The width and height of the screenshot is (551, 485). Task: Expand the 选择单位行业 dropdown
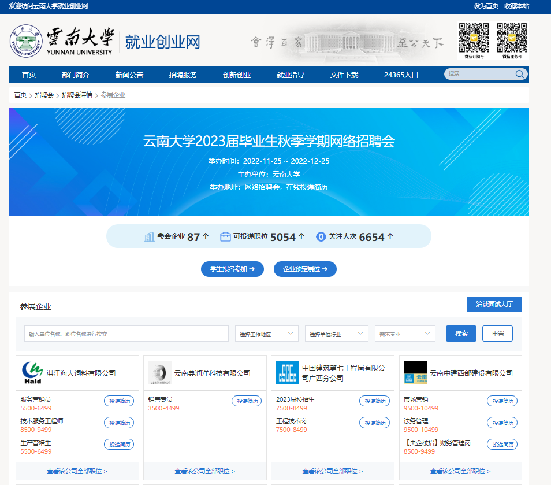click(336, 334)
